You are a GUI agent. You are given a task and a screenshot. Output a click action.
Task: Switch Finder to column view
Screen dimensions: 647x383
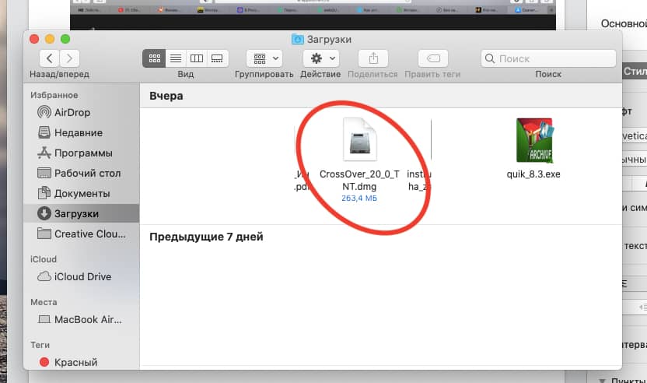point(197,58)
